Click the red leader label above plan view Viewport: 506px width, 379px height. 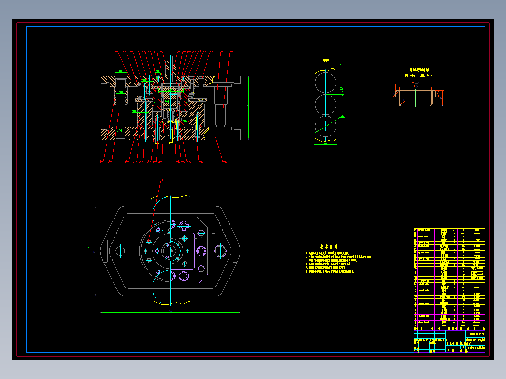pos(162,180)
